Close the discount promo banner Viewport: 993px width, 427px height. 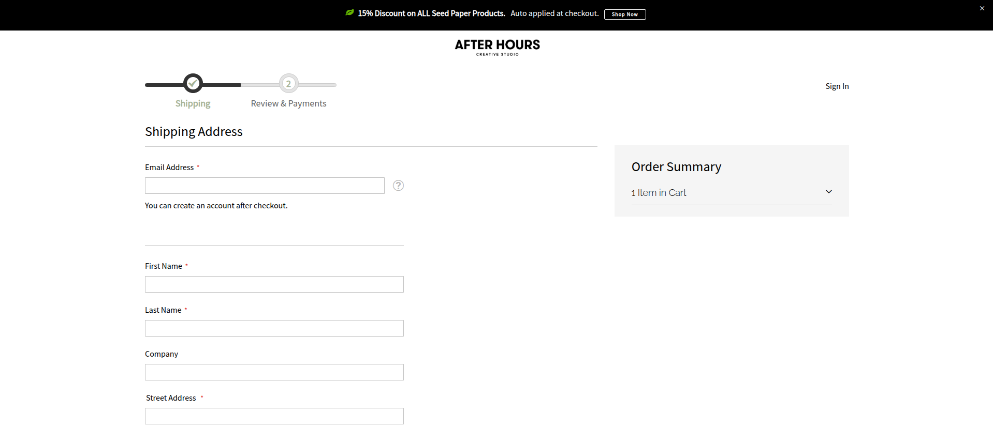pyautogui.click(x=982, y=8)
